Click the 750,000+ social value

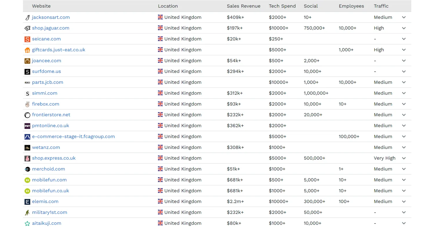coord(314,28)
